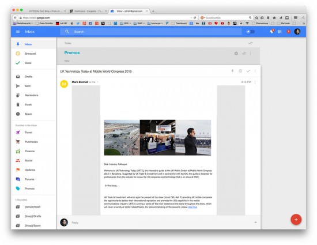Open Facebook bookmark in bookmarks bar
Viewport: 317px width, 245px height.
[90, 24]
